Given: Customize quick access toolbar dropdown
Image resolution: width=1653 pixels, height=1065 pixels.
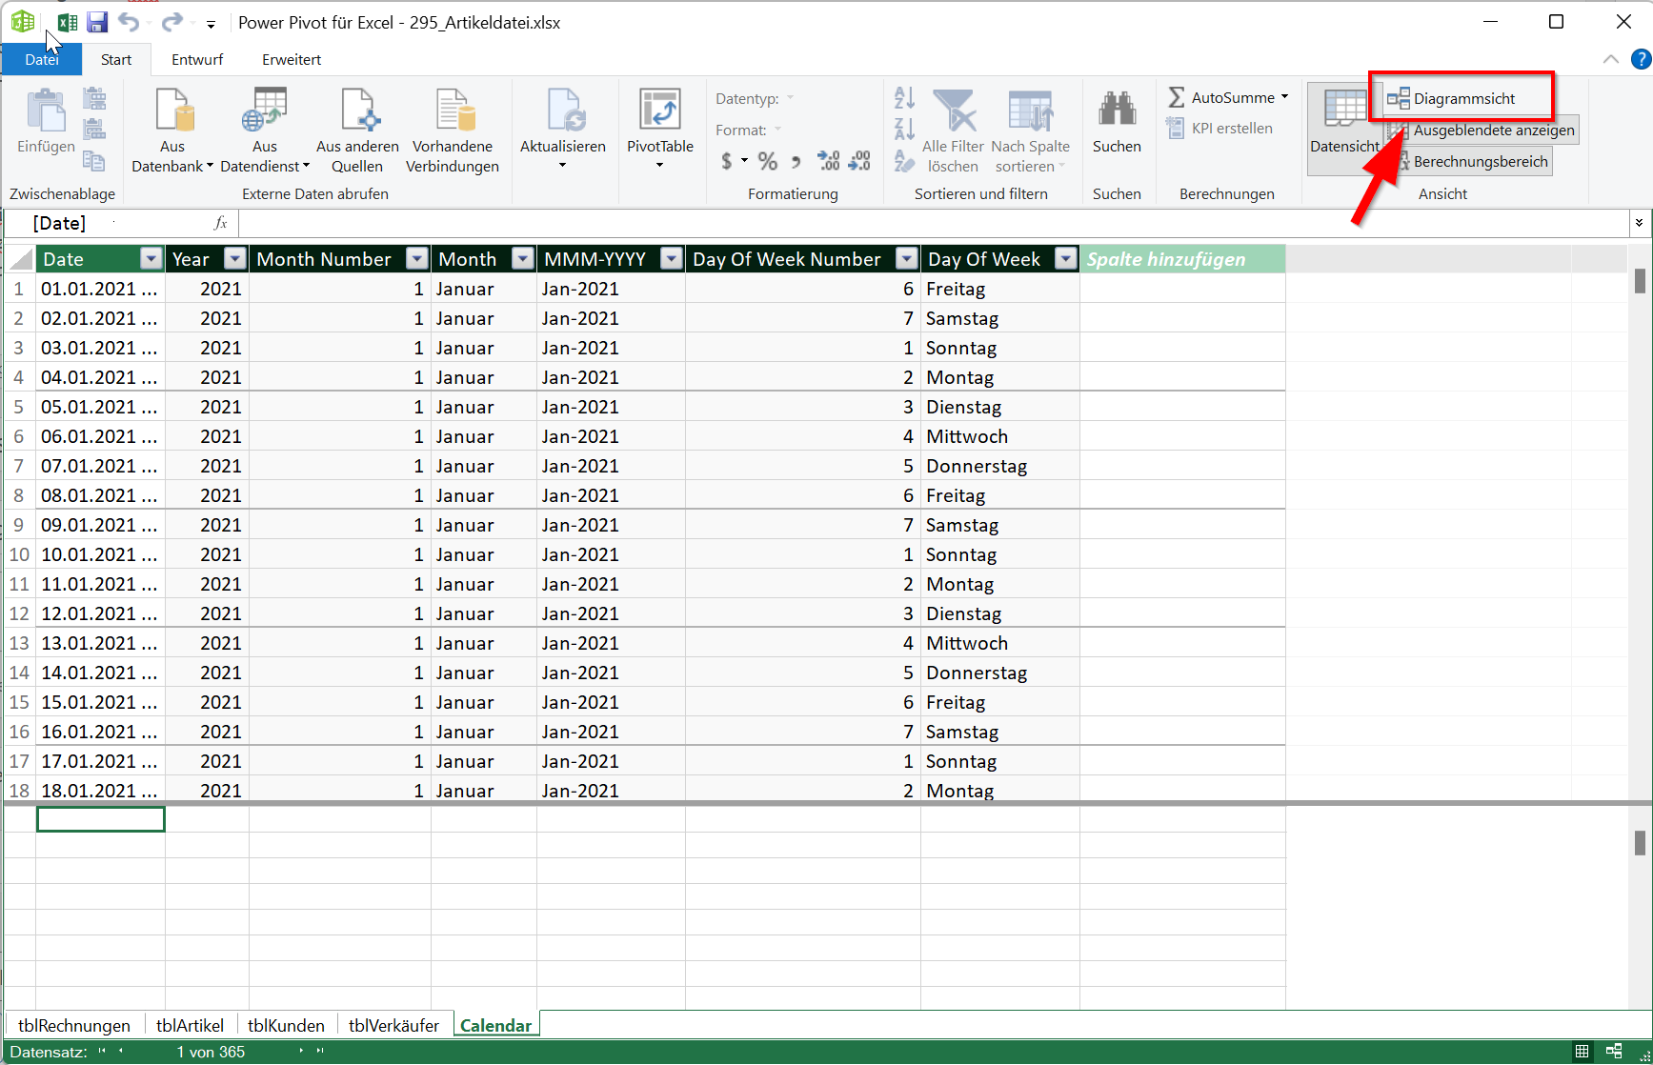Looking at the screenshot, I should (x=211, y=24).
